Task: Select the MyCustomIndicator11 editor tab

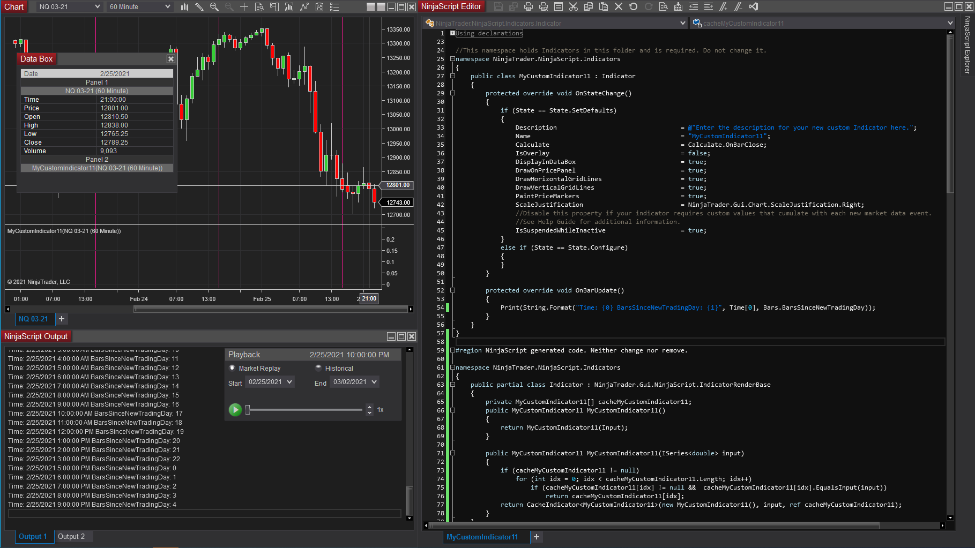Action: [x=482, y=537]
